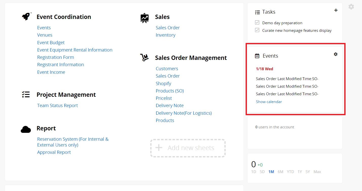
Task: Click the Report heading
Action: (46, 128)
